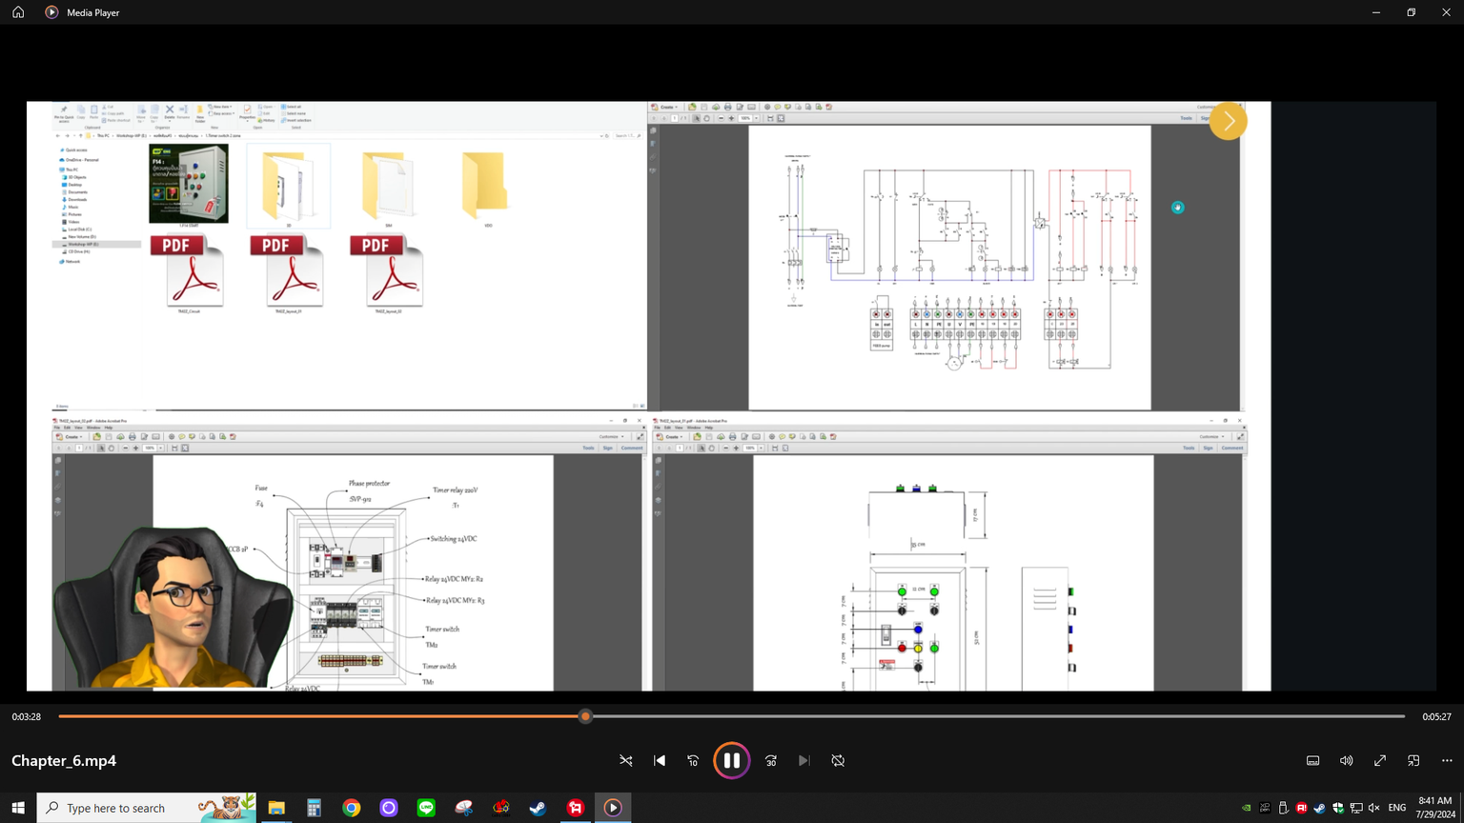Toggle shuffle mode
This screenshot has height=823, width=1464.
click(626, 760)
